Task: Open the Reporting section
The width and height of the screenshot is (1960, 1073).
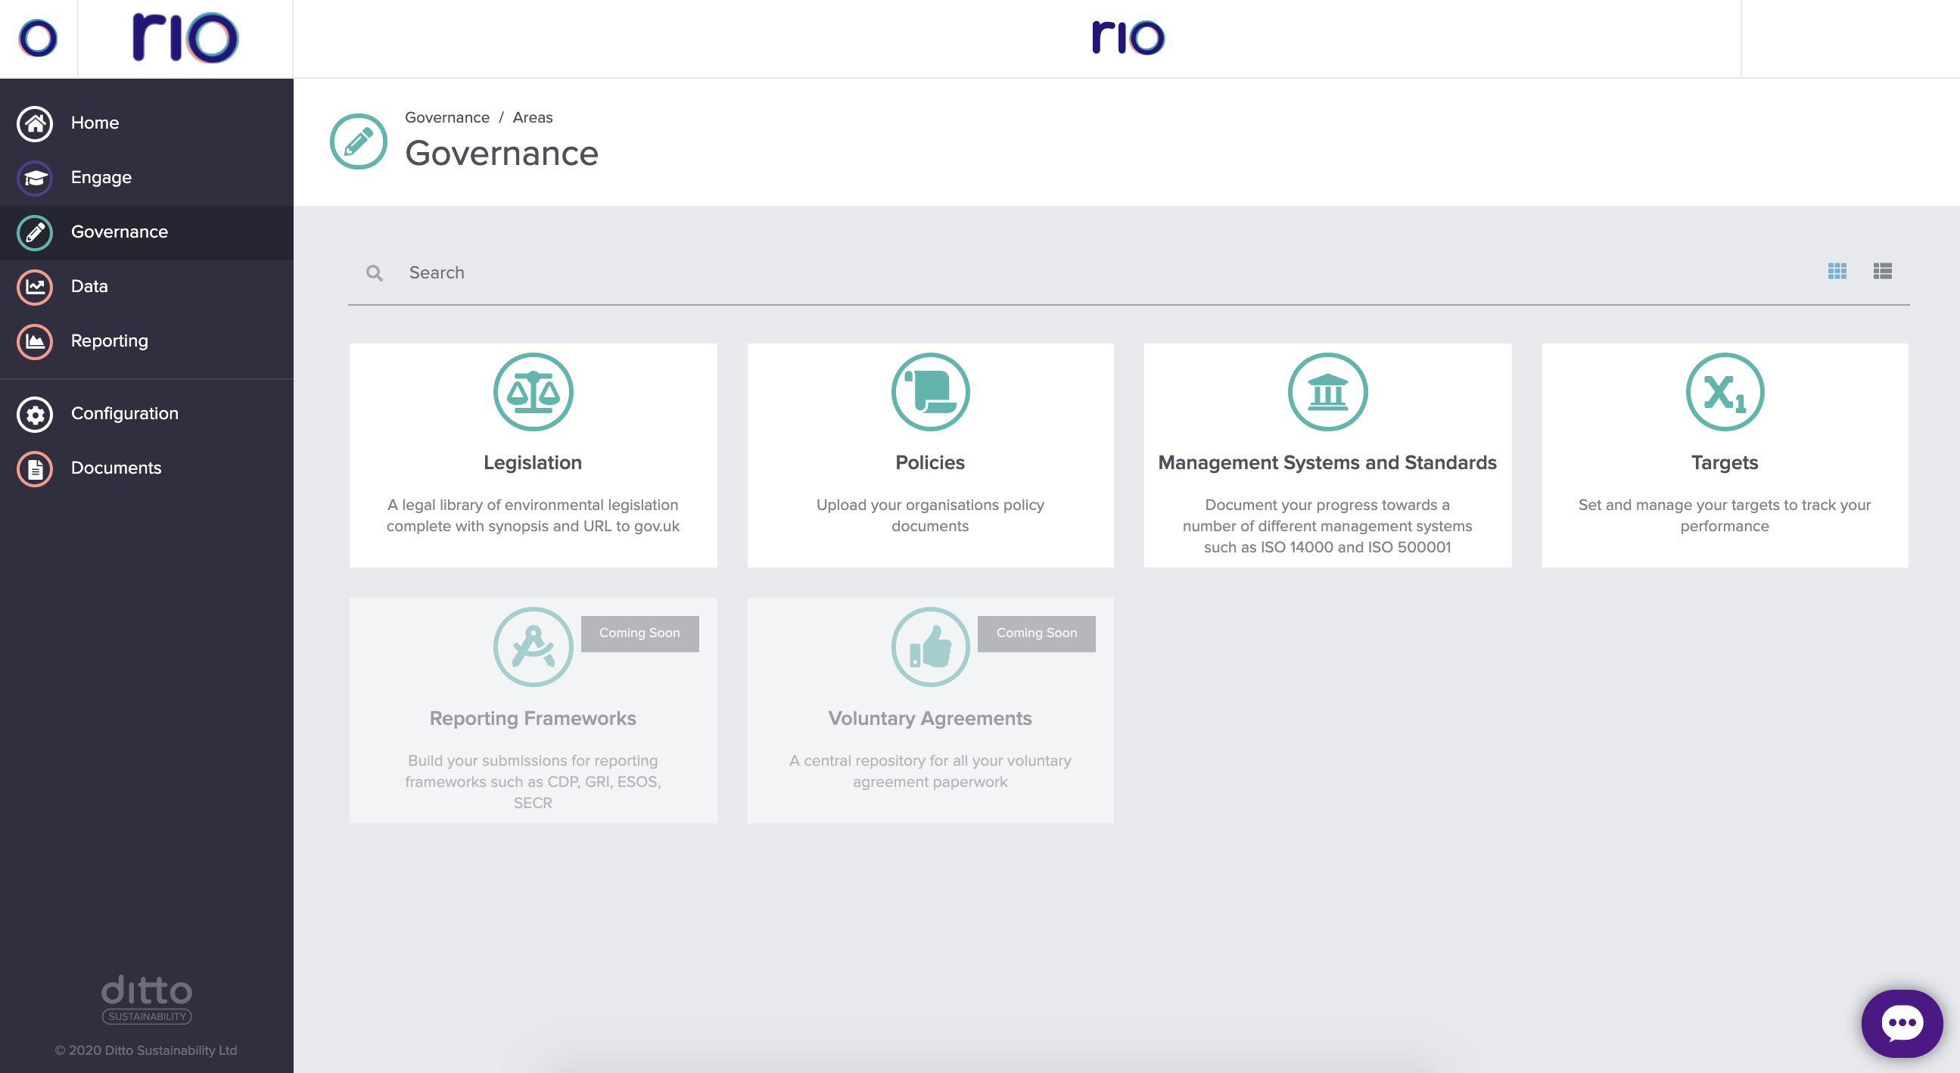Action: [147, 341]
